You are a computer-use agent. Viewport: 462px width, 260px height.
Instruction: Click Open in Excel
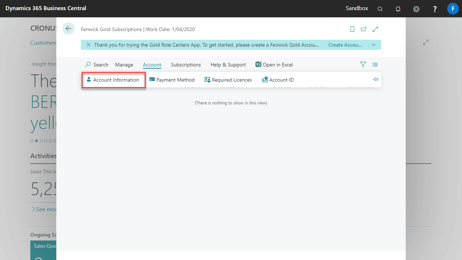pos(274,65)
